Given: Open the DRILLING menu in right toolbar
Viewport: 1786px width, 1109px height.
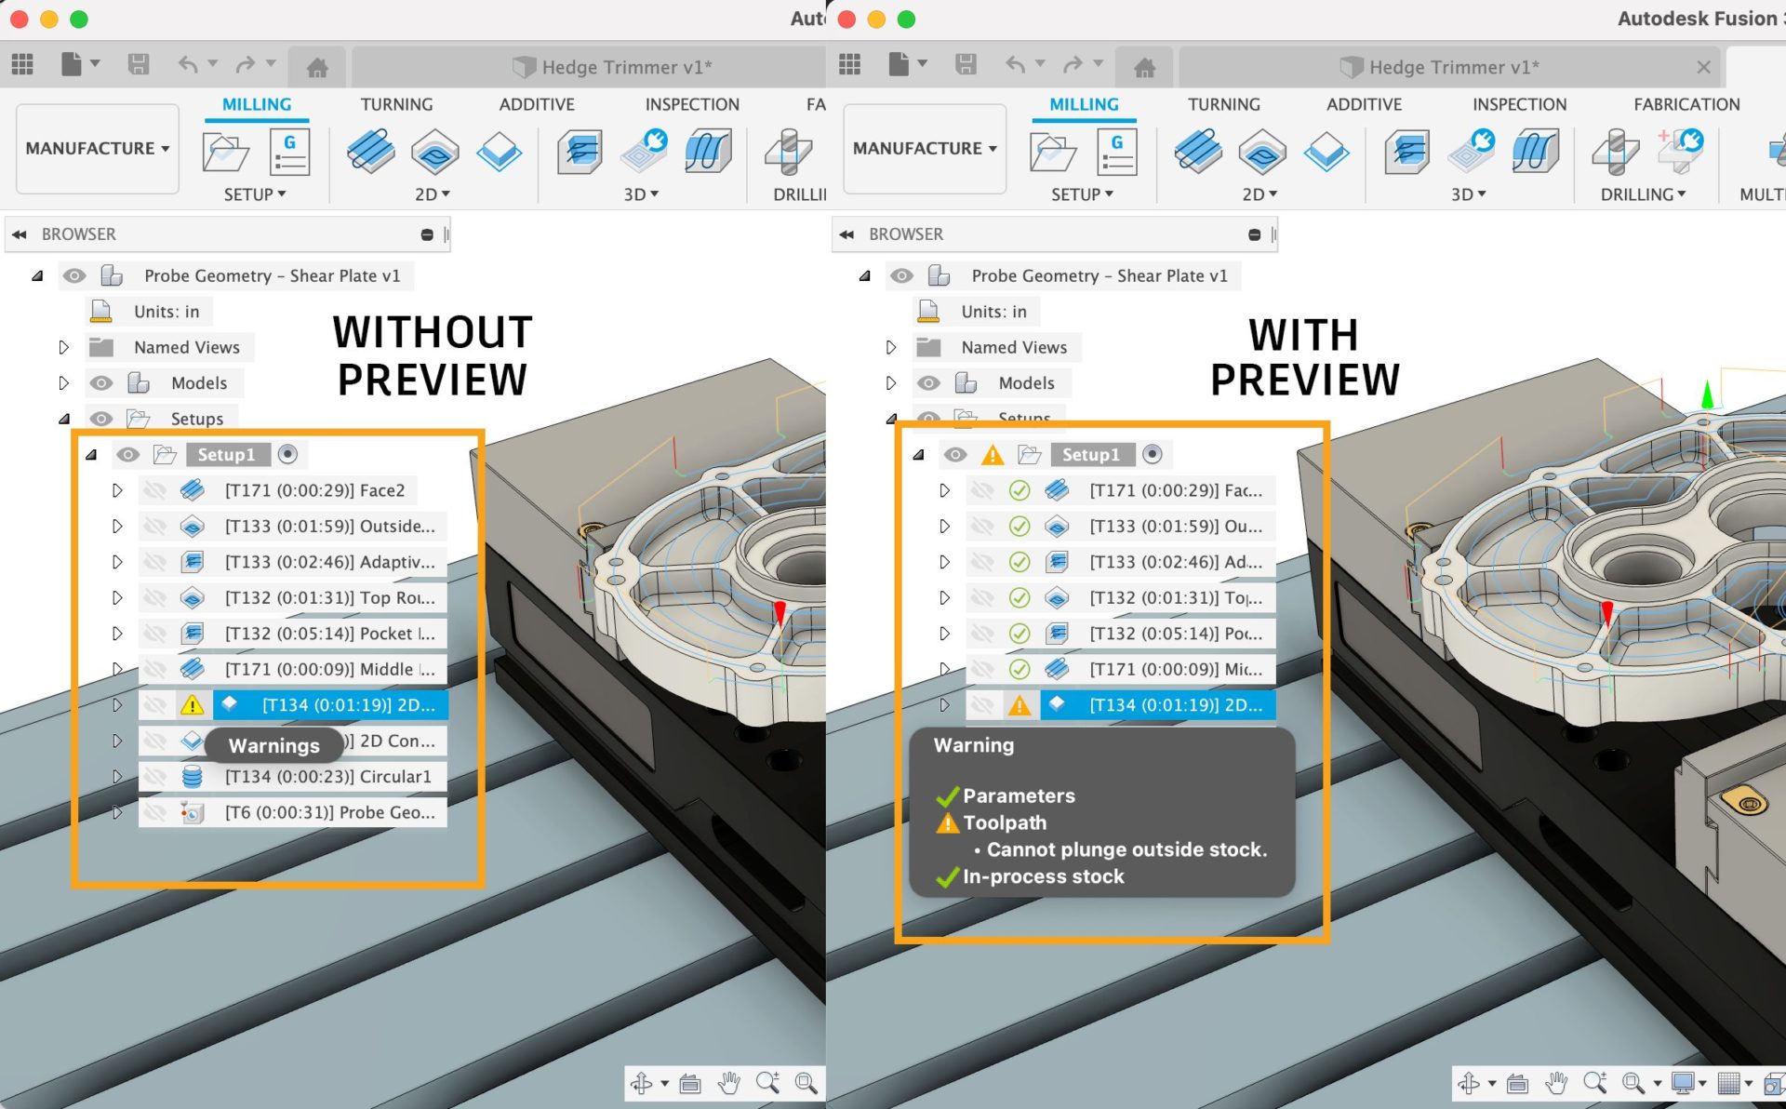Looking at the screenshot, I should (1642, 194).
